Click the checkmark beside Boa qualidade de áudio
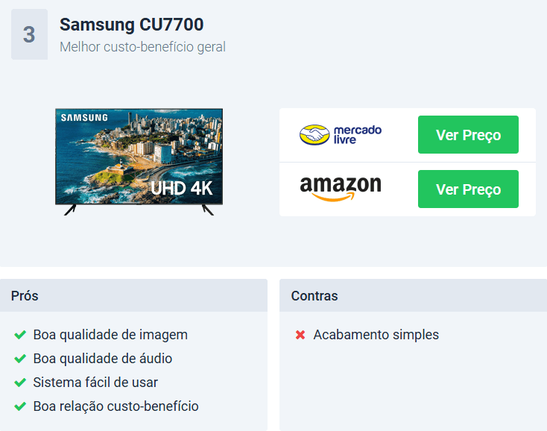 [20, 359]
